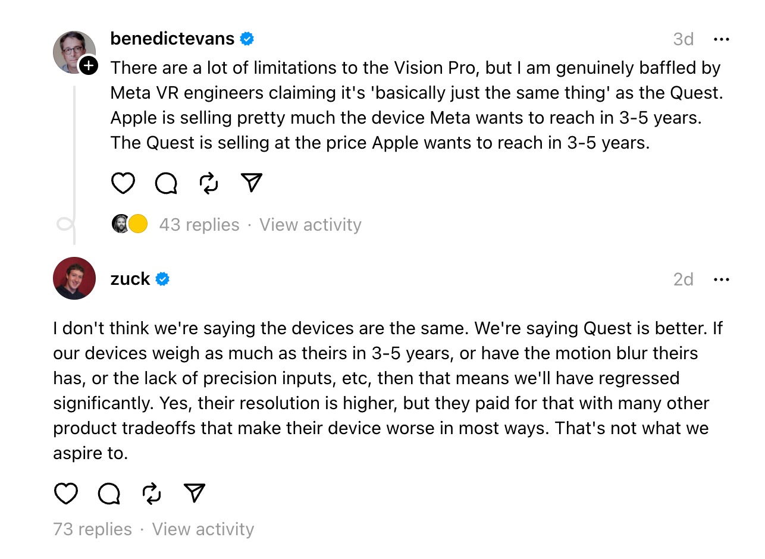Share zuck's reply via send icon
Screen dimensions: 765x559
pyautogui.click(x=195, y=494)
